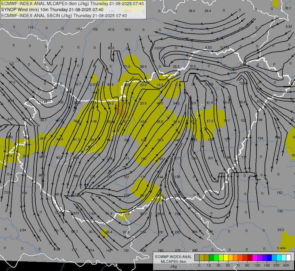Click the map value 56.5
This screenshot has height=271, width=295.
click(x=143, y=67)
